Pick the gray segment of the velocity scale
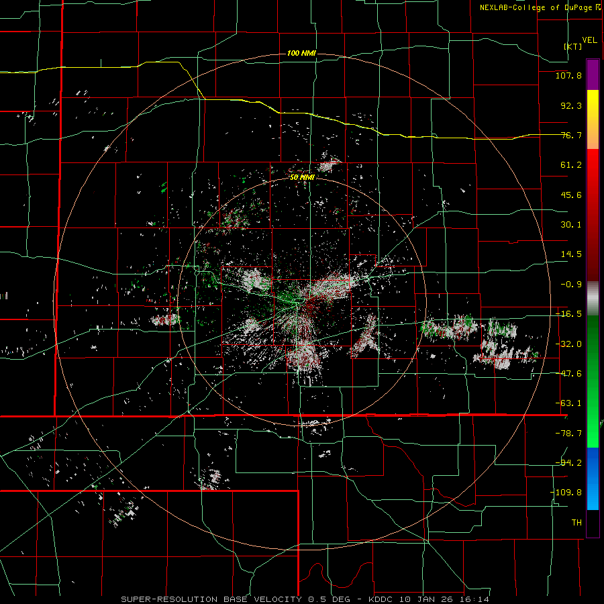 593,299
